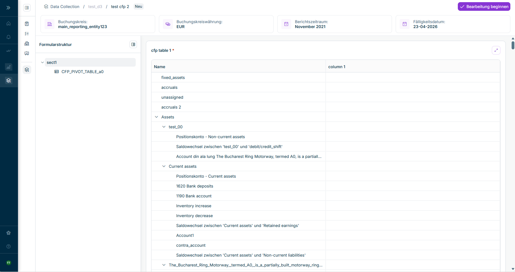Open the presentation chart icon in sidebar

[27, 53]
